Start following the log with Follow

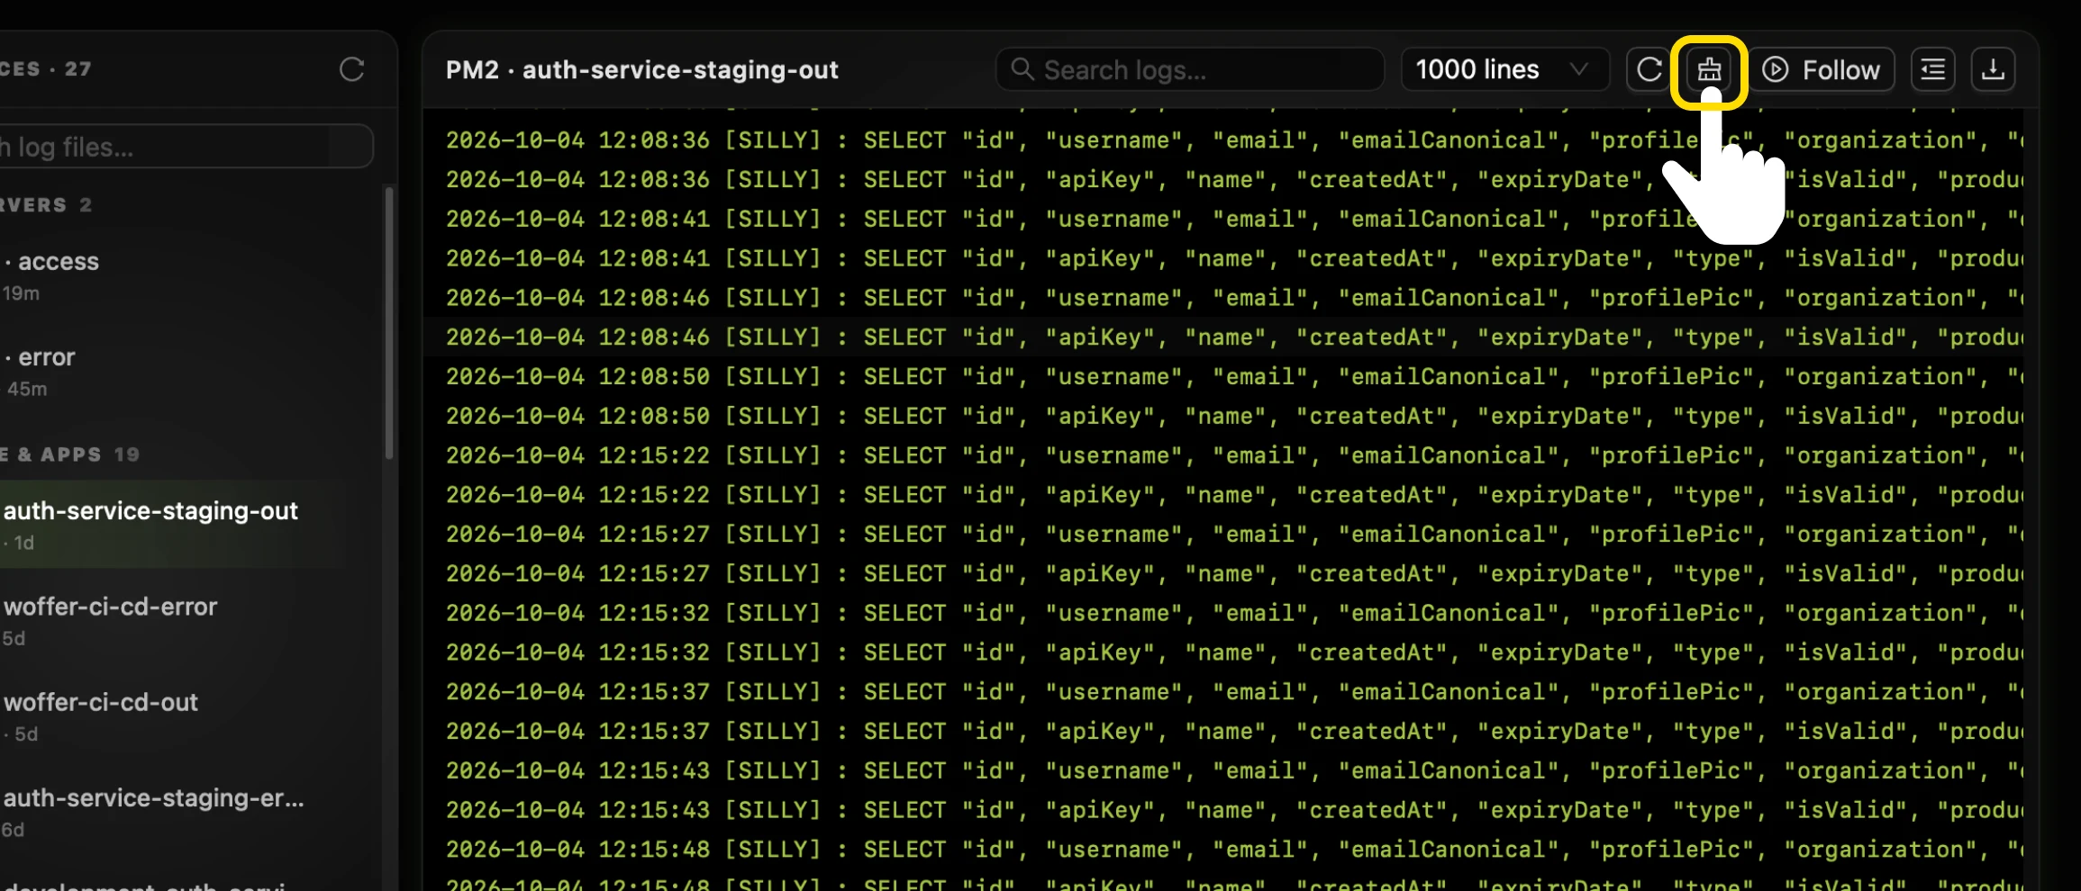1821,69
